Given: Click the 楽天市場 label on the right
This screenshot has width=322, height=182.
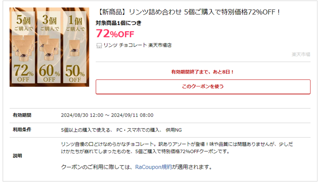Looking at the screenshot, I should 301,55.
